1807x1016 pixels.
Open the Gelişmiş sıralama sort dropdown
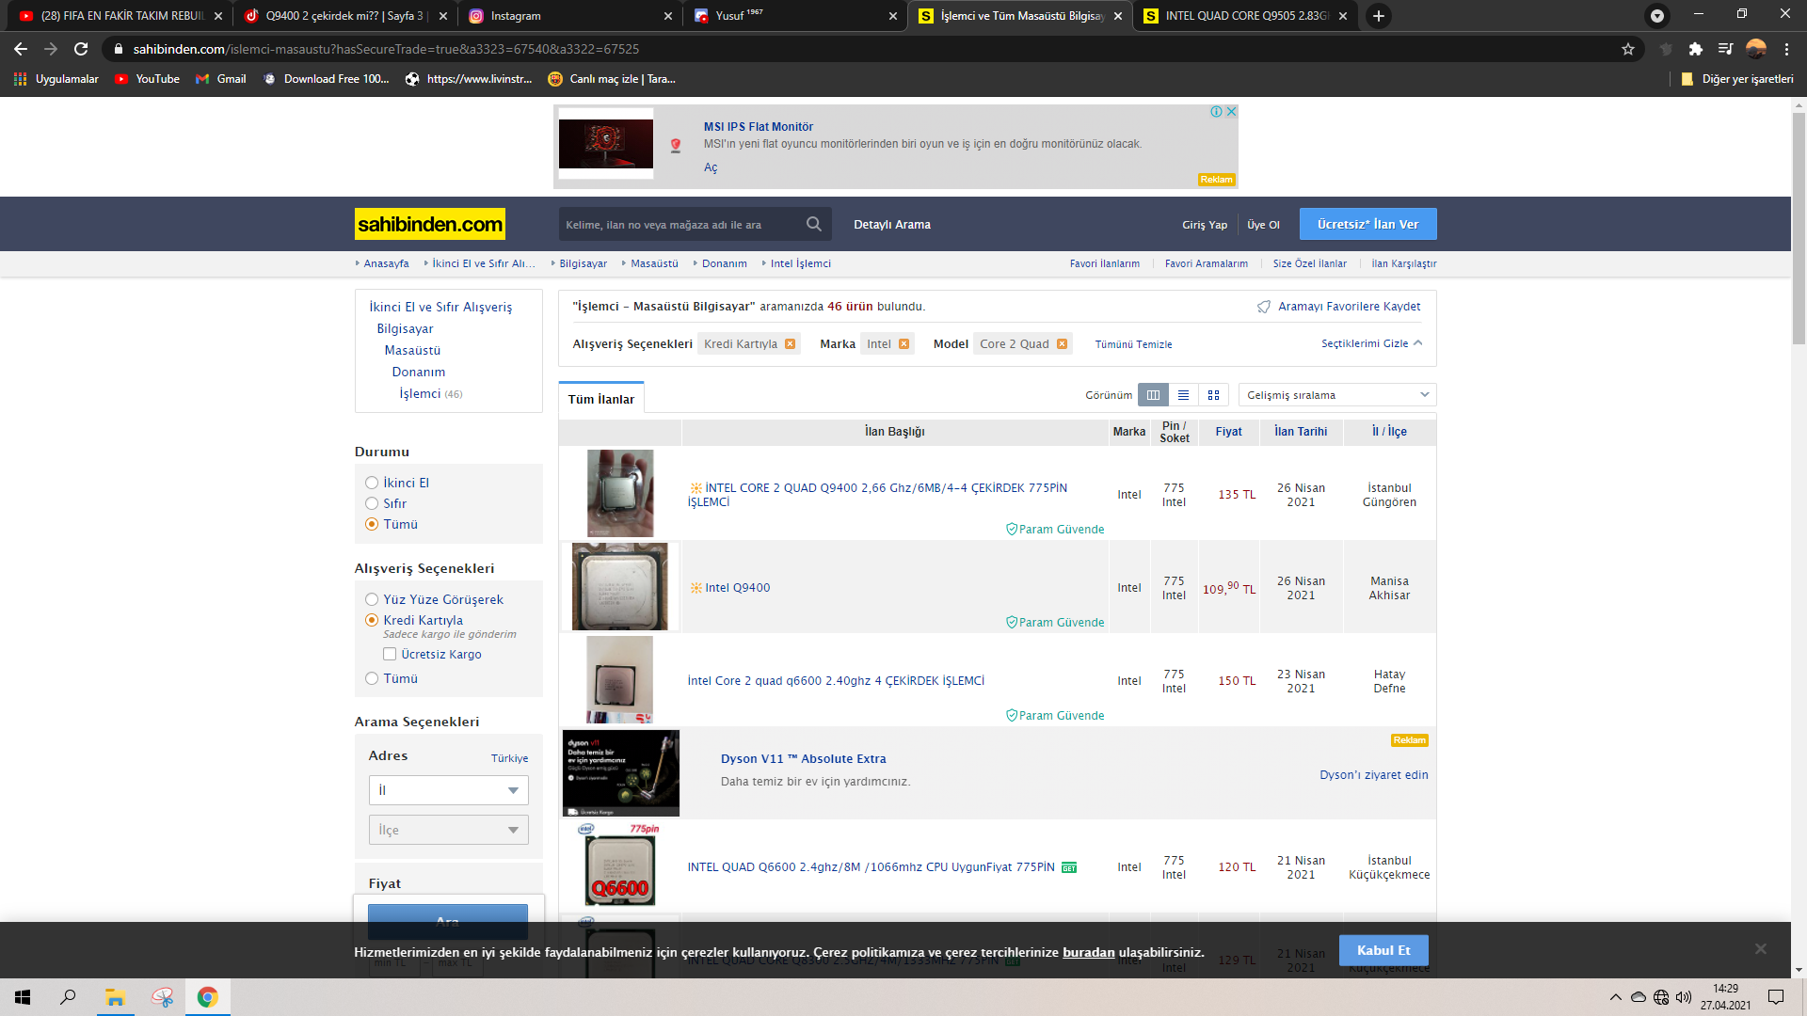1336,395
